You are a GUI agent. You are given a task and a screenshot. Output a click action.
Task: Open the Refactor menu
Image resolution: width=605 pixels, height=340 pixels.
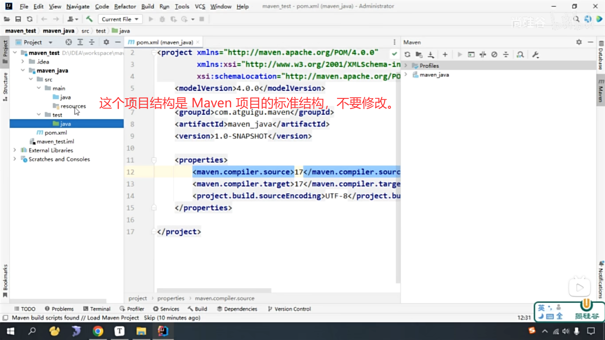point(125,6)
